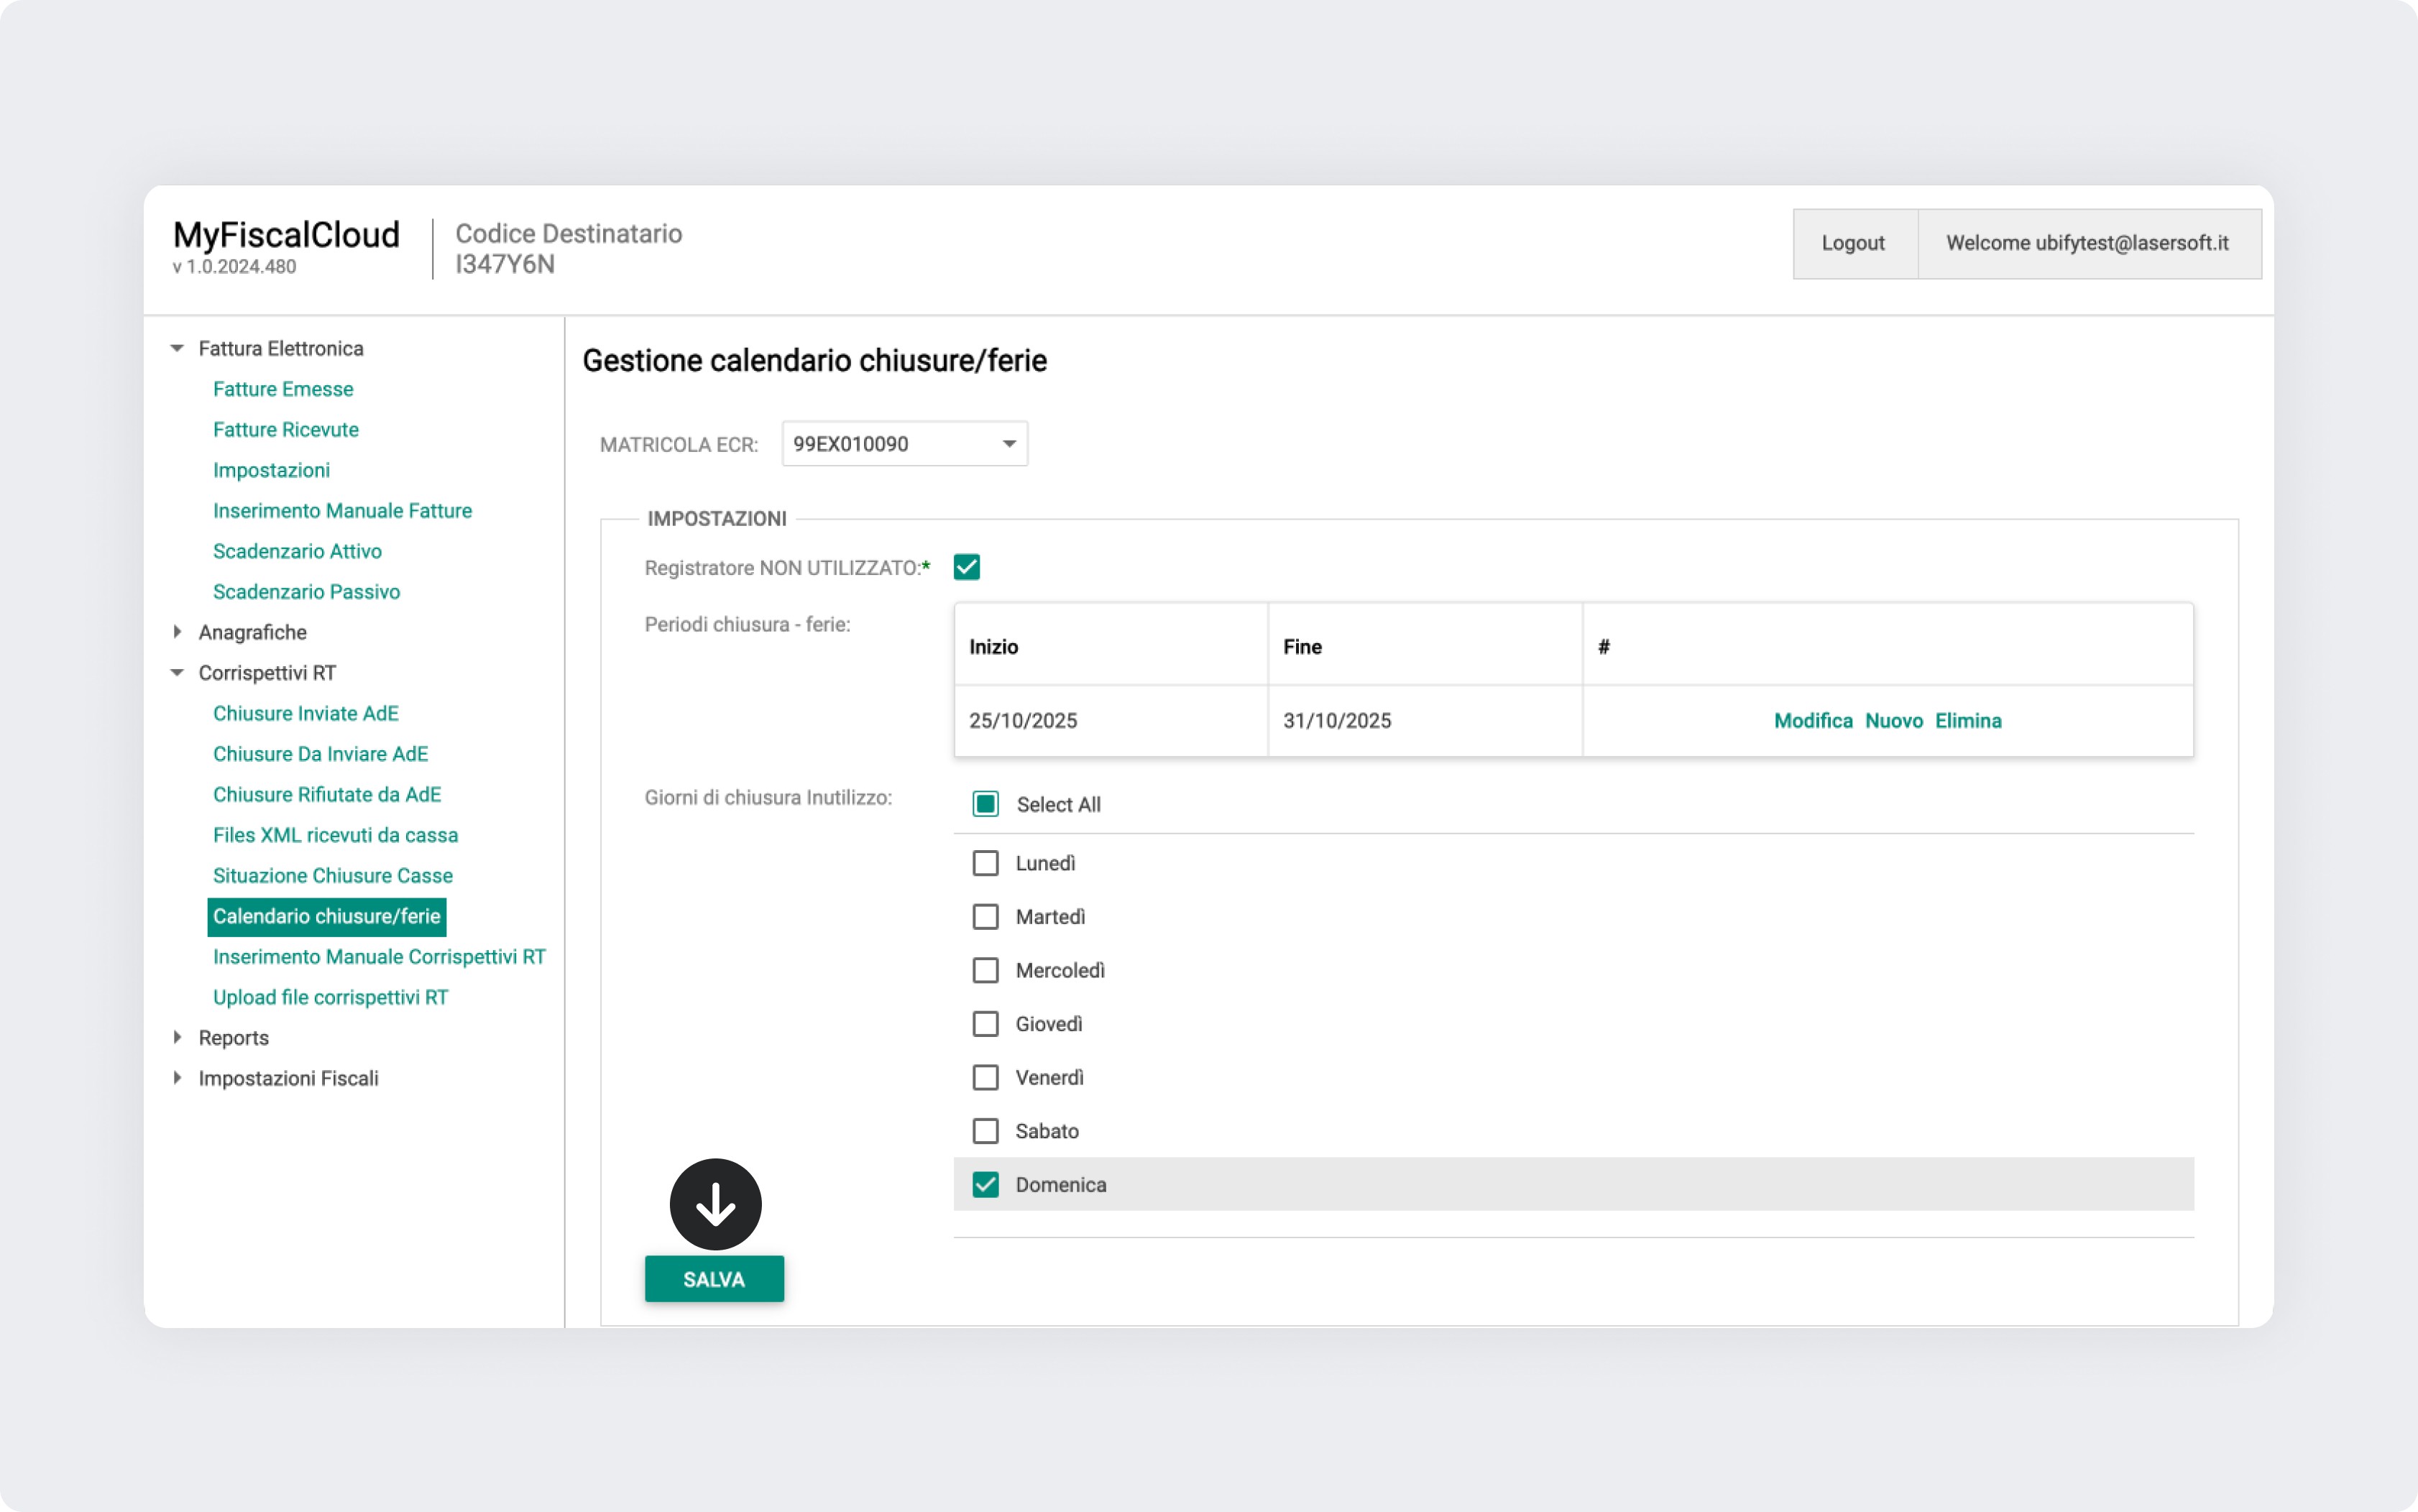The height and width of the screenshot is (1512, 2418).
Task: Enable the Sabato checkbox
Action: coord(985,1131)
